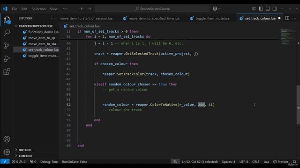Open the Selection menu
The width and height of the screenshot is (300, 168).
point(38,9)
